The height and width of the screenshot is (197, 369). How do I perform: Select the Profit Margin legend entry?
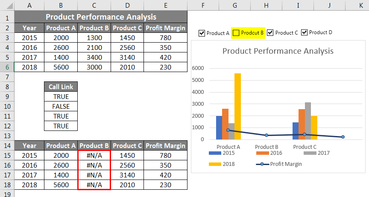279,164
